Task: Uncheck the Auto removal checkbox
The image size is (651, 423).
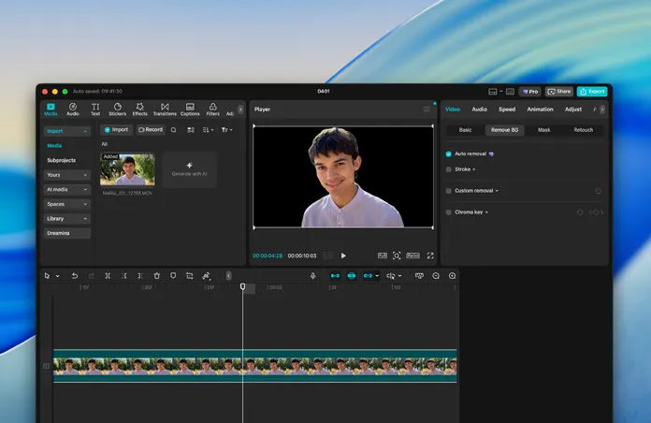Action: coord(449,153)
